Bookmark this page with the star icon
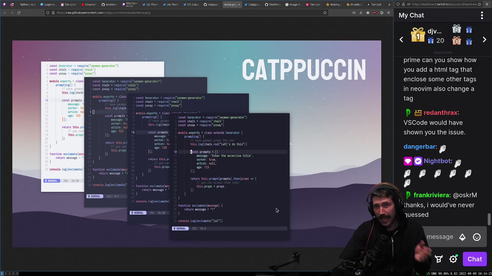 (x=325, y=13)
